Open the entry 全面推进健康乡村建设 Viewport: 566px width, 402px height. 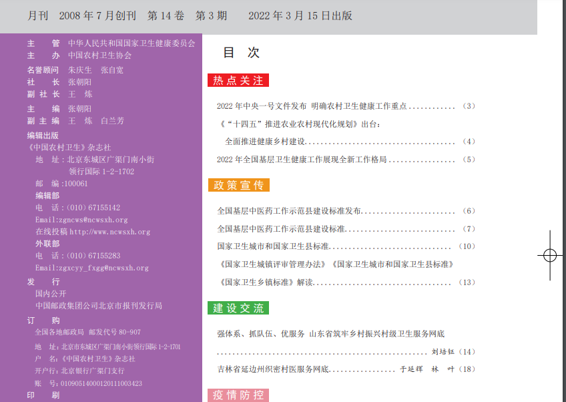[x=350, y=141]
